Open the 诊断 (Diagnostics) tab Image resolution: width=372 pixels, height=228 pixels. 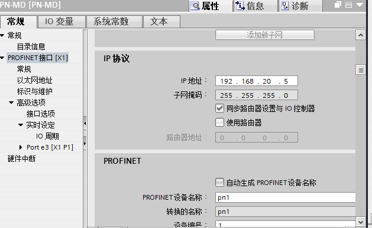pos(300,6)
